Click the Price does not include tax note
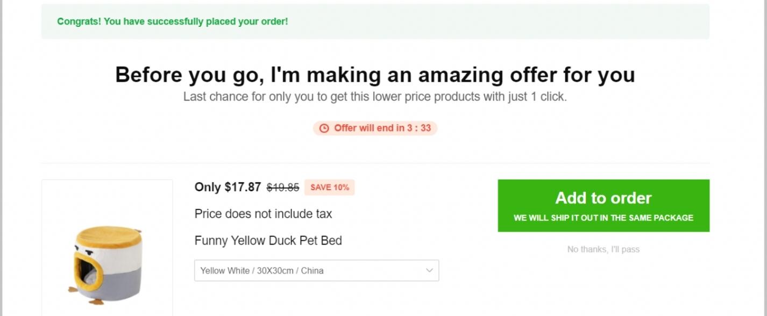 pyautogui.click(x=263, y=214)
